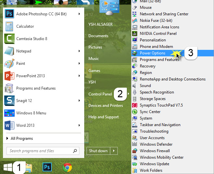The height and width of the screenshot is (174, 214).
Task: Click the user account picture tile
Action: 109,7
